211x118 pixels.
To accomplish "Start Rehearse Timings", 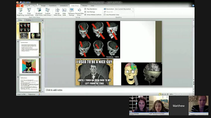I will pyautogui.click(x=72, y=12).
